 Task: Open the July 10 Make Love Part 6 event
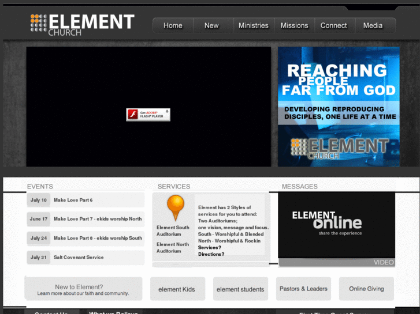(86, 200)
